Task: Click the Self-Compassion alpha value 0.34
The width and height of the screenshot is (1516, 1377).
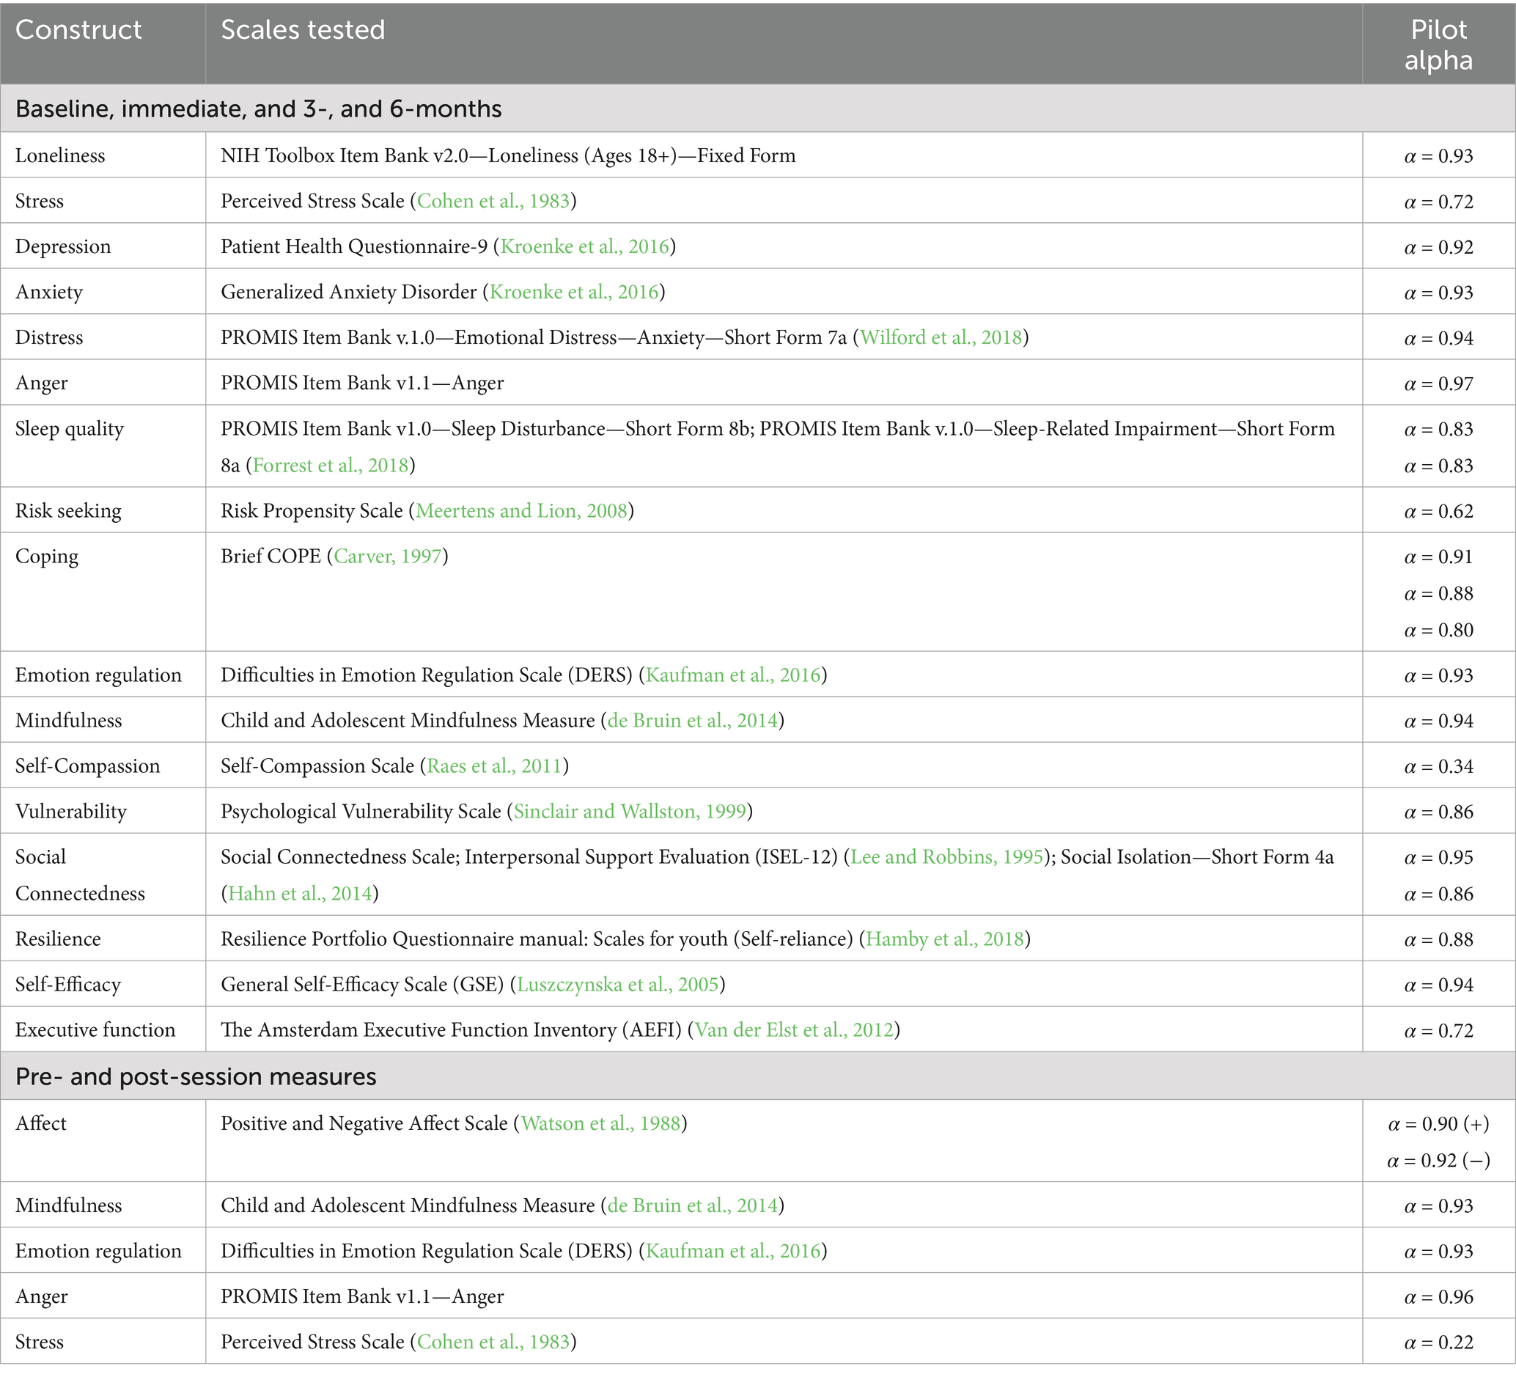Action: click(x=1438, y=766)
